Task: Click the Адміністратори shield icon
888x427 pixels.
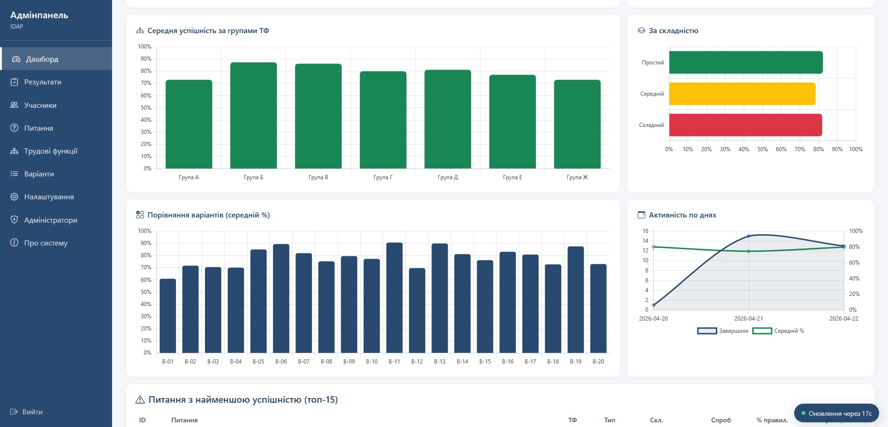Action: (14, 220)
